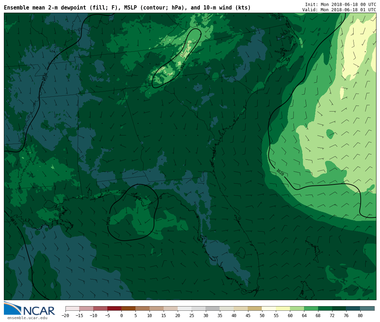Screen dimensions: 380x322
Task: Click the pale yellow swatch between 55 and 60
Action: [283, 309]
